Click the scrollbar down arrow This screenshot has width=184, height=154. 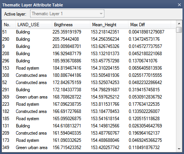tap(179, 149)
